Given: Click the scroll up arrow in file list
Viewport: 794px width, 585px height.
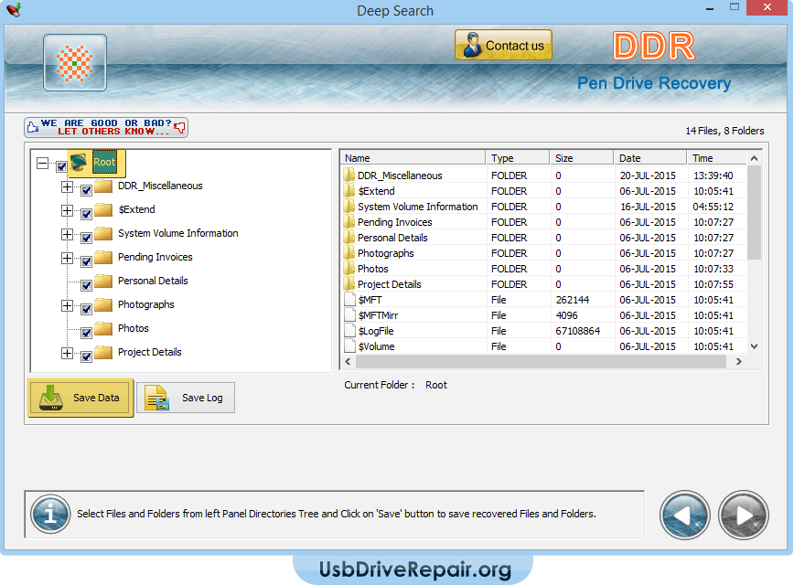Looking at the screenshot, I should [754, 158].
